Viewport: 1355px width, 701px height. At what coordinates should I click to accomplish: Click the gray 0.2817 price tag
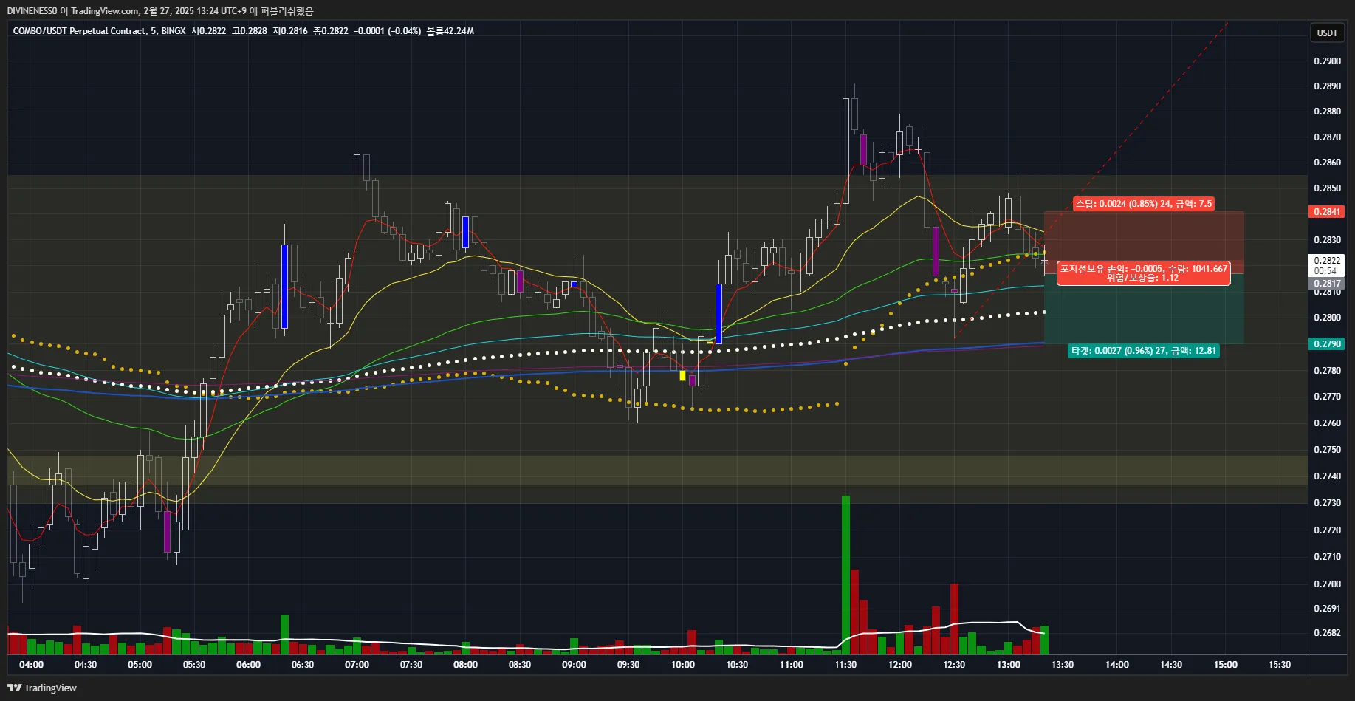point(1327,284)
